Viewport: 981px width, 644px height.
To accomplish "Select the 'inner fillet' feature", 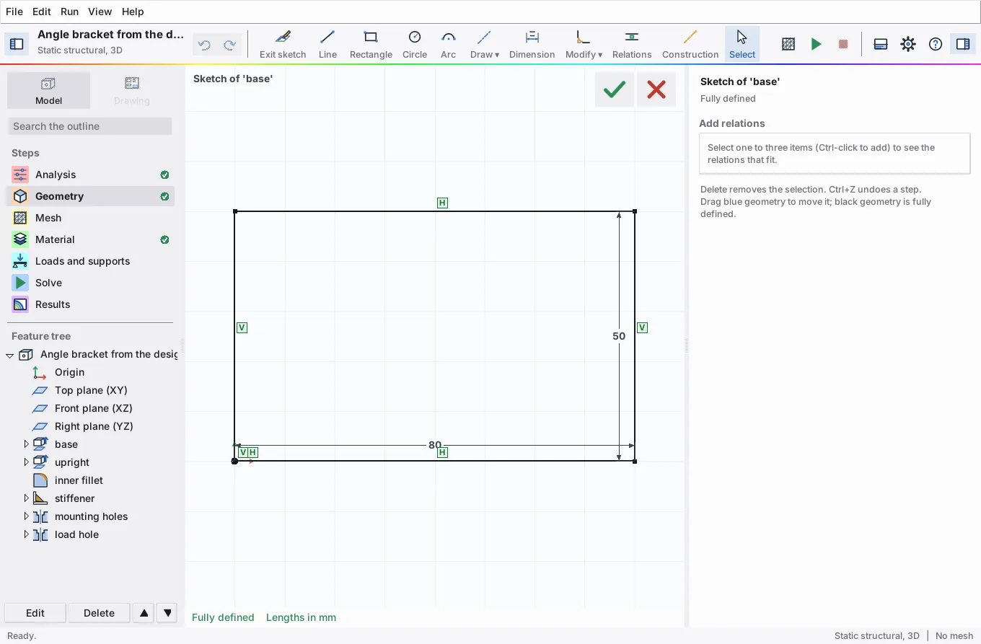I will (x=79, y=480).
